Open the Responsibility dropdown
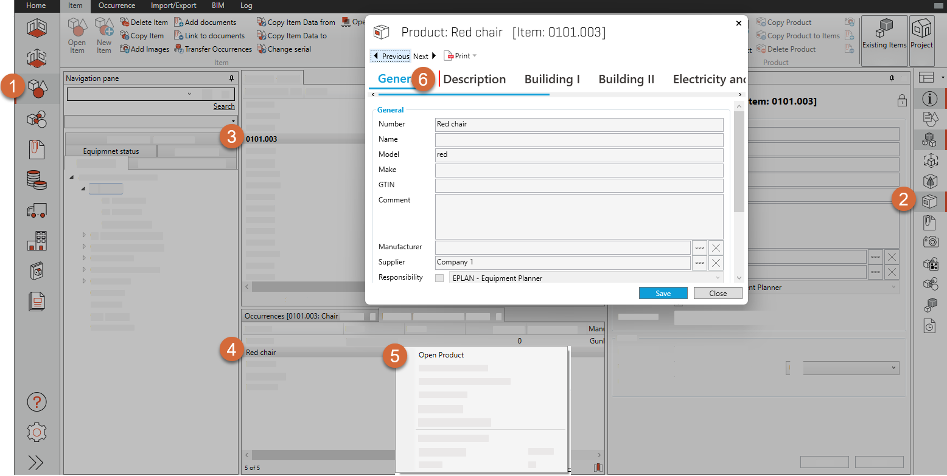Viewport: 947px width, 476px height. (718, 278)
